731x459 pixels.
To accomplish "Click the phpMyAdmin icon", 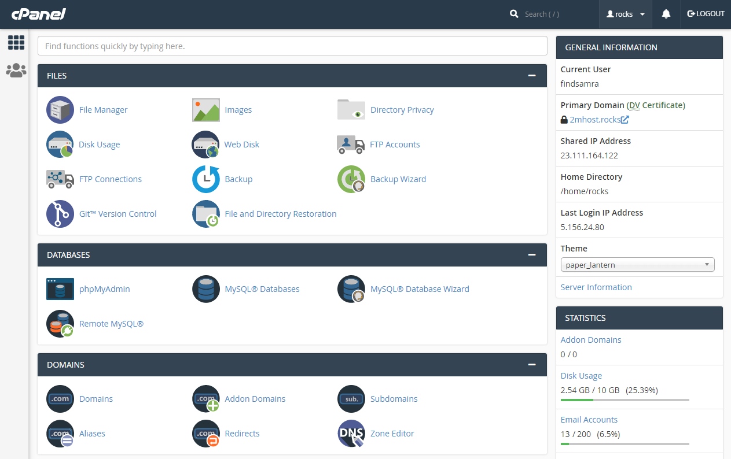I will 60,289.
